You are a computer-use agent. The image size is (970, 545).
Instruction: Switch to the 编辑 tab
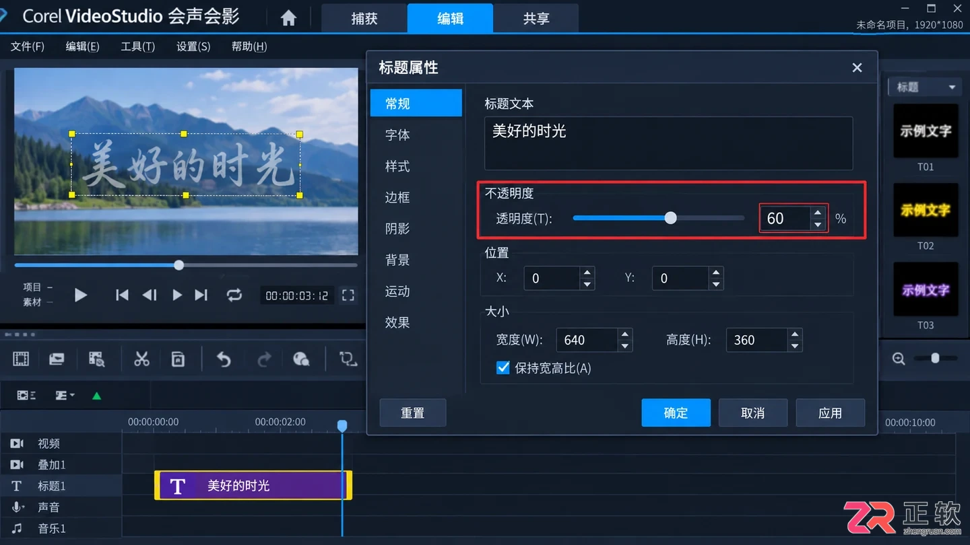(x=450, y=18)
